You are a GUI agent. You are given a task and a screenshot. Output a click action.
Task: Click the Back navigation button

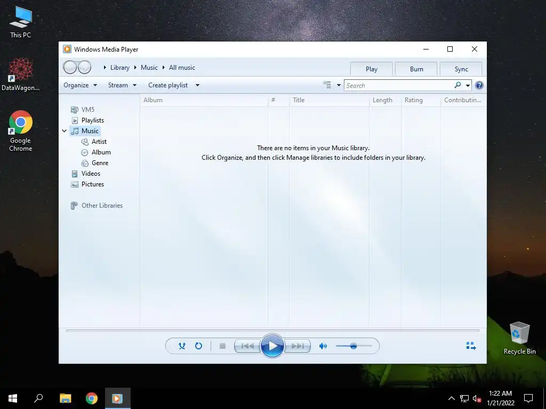point(70,67)
